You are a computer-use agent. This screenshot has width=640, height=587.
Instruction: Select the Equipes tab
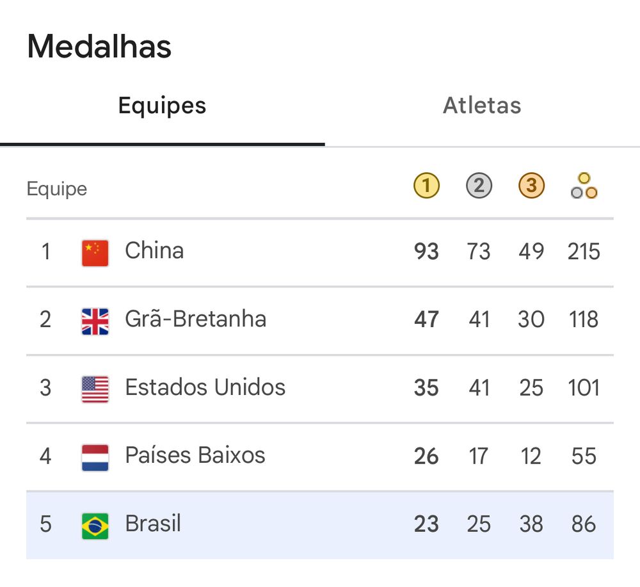162,106
